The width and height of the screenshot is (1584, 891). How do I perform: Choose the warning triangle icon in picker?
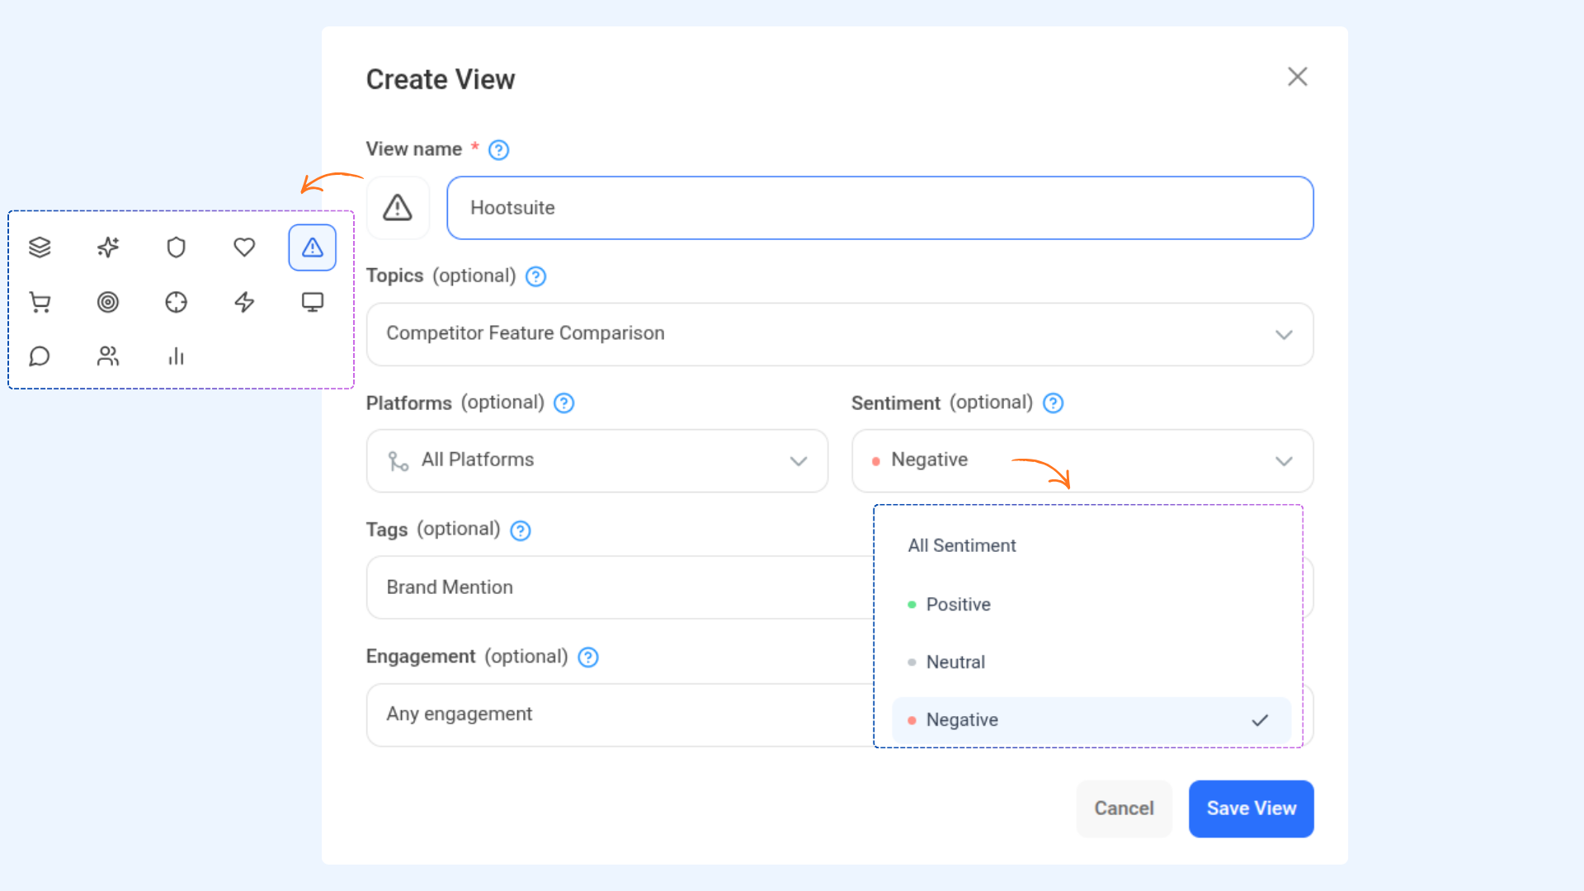click(x=313, y=247)
